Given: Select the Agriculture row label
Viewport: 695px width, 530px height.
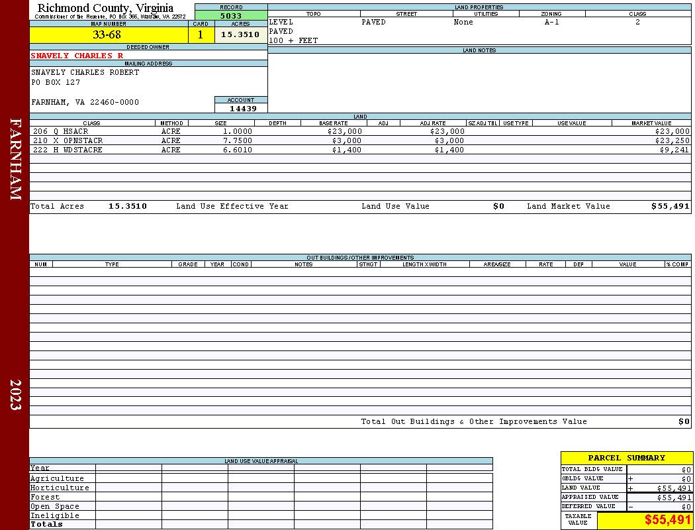Looking at the screenshot, I should coord(57,478).
